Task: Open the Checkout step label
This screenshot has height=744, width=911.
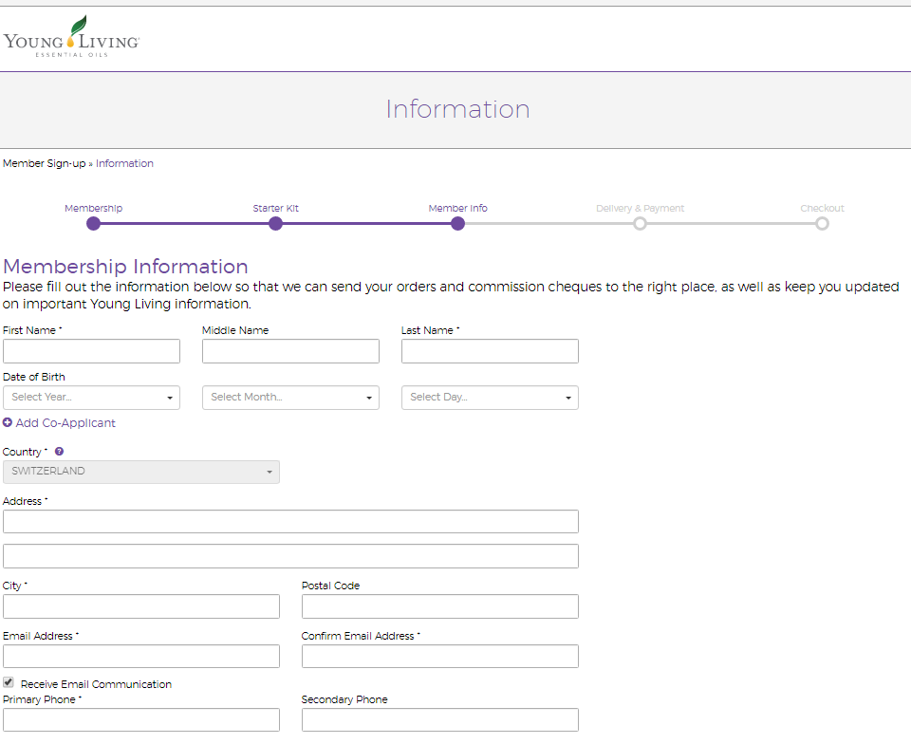Action: [x=822, y=208]
